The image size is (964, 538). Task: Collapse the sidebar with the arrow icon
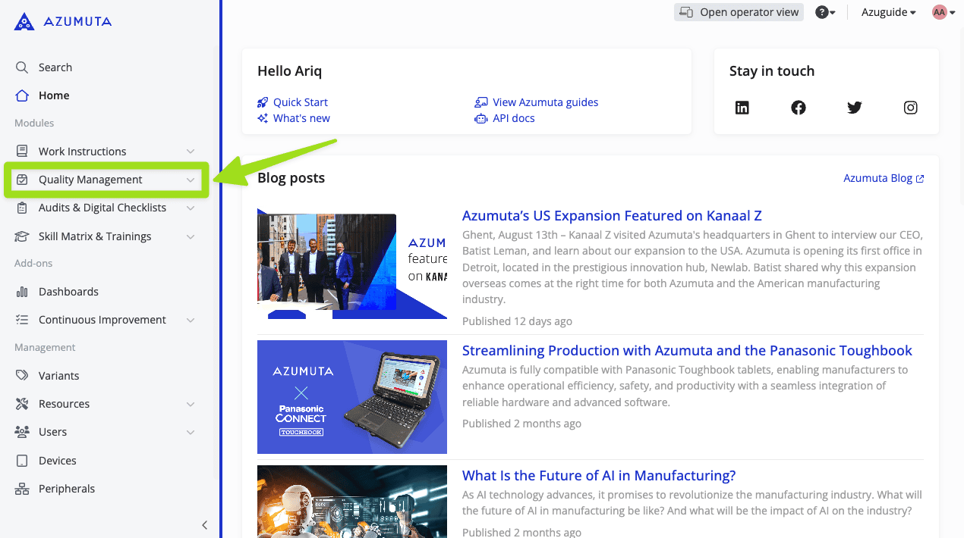(204, 525)
